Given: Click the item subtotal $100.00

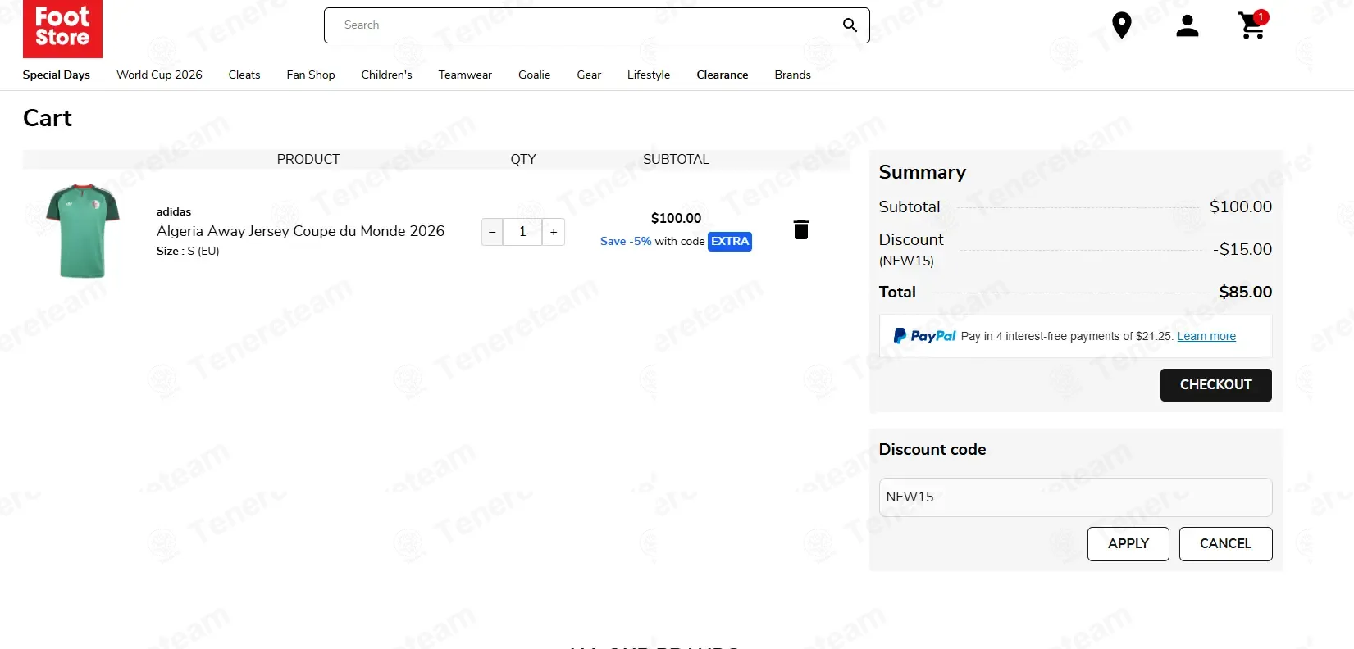Looking at the screenshot, I should coord(676,218).
